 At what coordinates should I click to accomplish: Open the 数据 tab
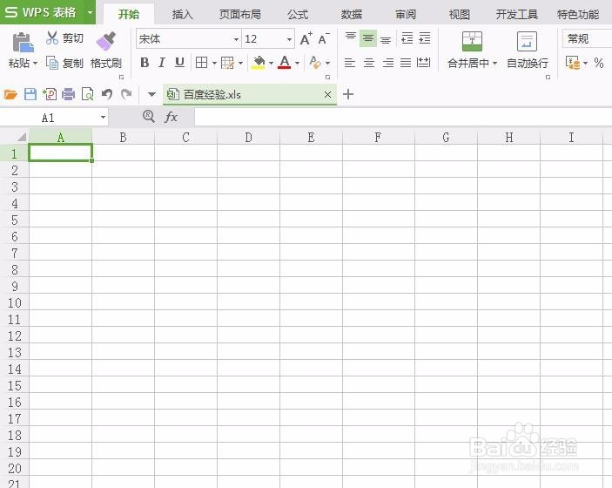tap(352, 15)
